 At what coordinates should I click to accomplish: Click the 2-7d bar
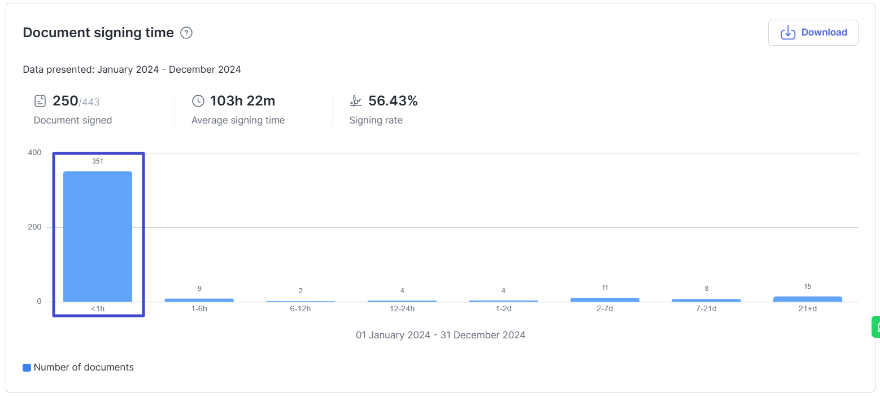pos(604,299)
